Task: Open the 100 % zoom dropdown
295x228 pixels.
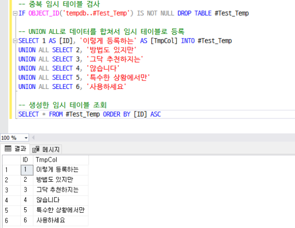Action: point(26,138)
